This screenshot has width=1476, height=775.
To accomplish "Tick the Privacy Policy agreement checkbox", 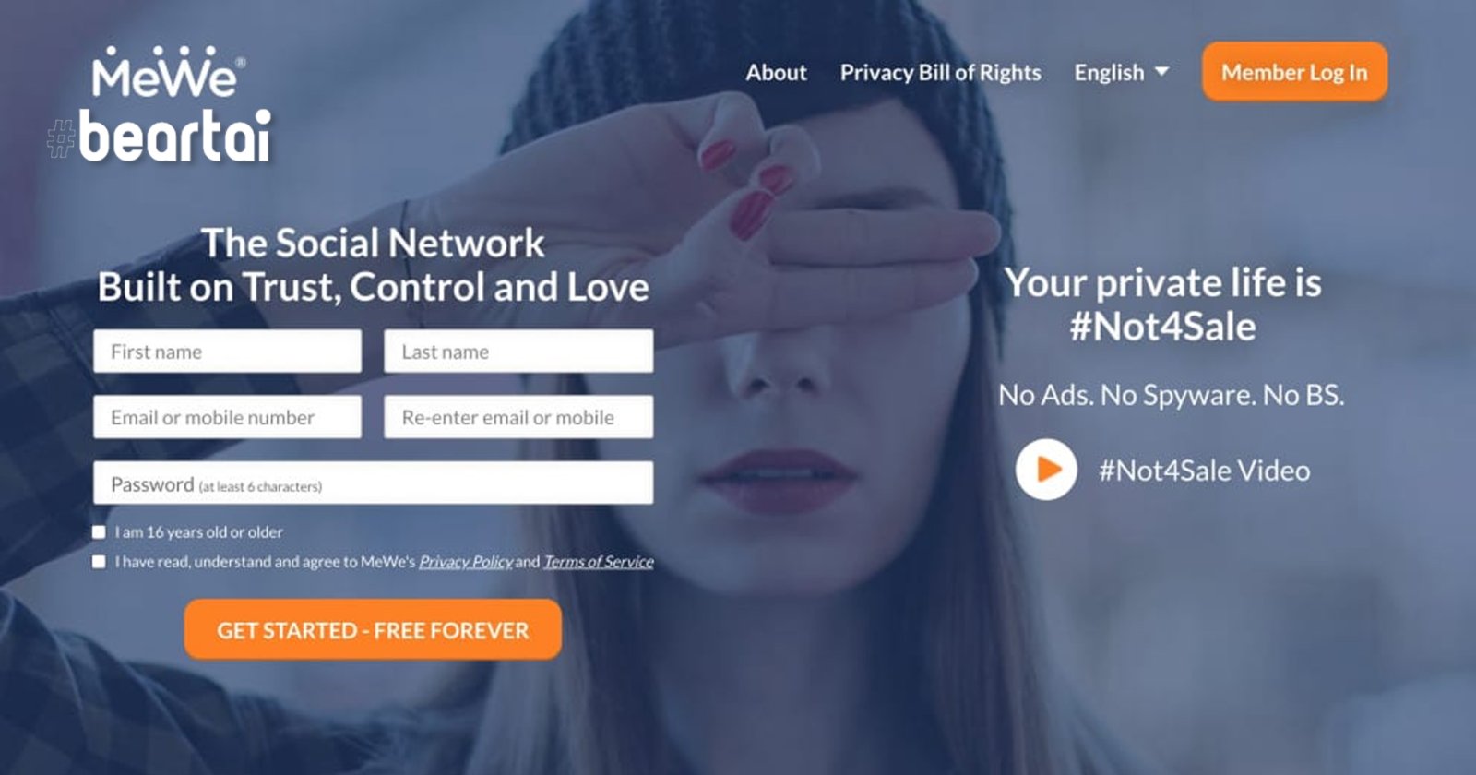I will pos(99,562).
